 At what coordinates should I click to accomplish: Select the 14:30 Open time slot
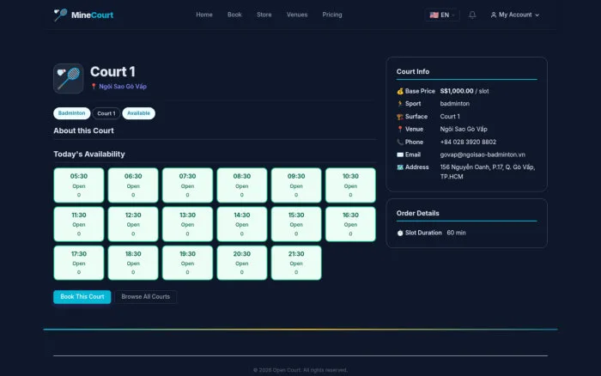pos(242,224)
